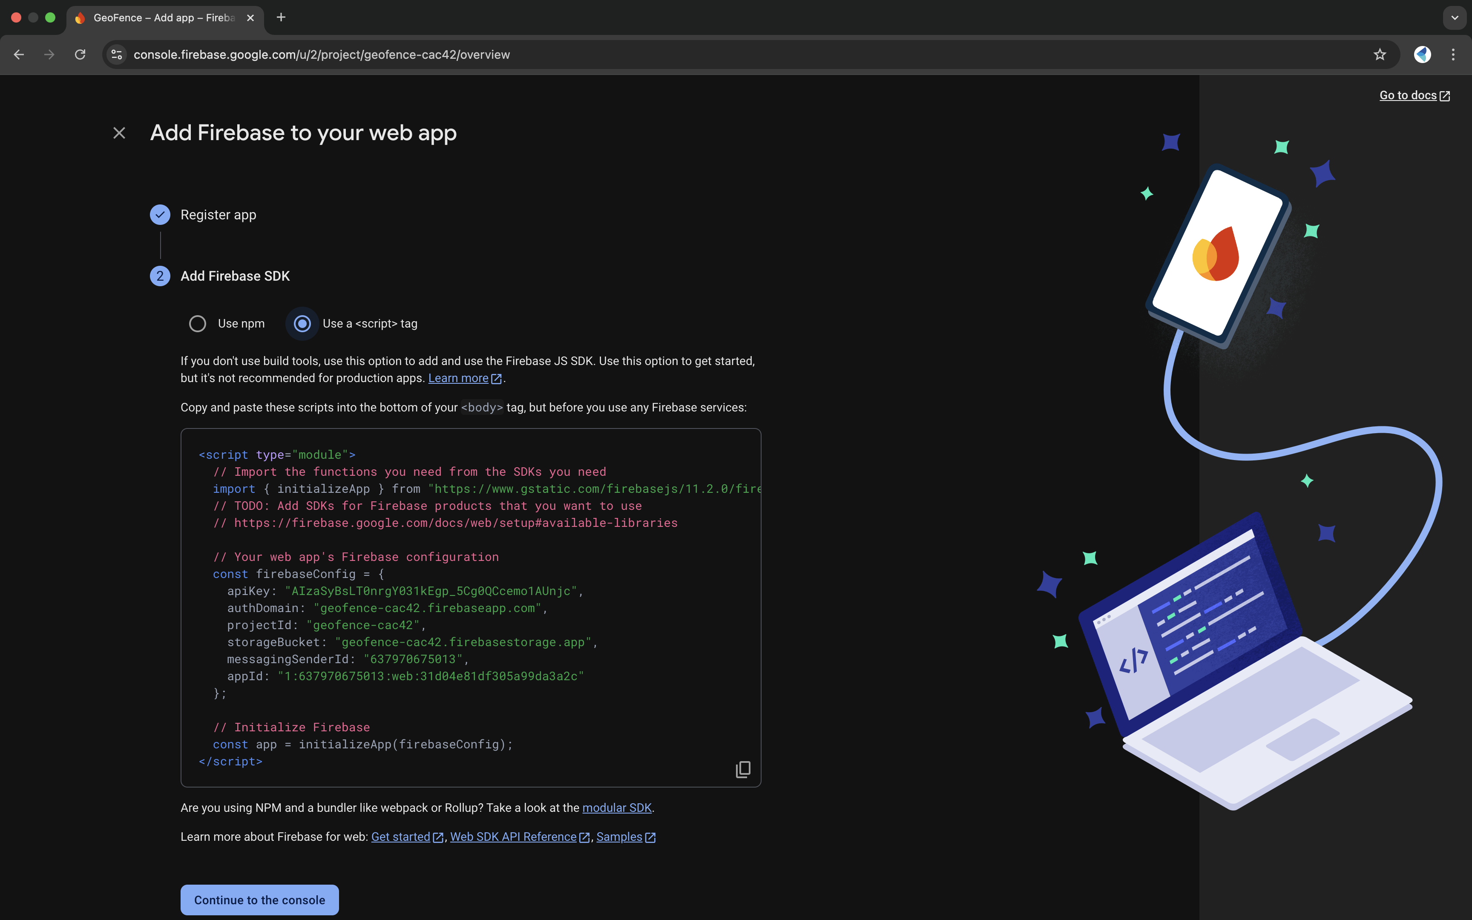Select the Use npm option

pyautogui.click(x=197, y=323)
